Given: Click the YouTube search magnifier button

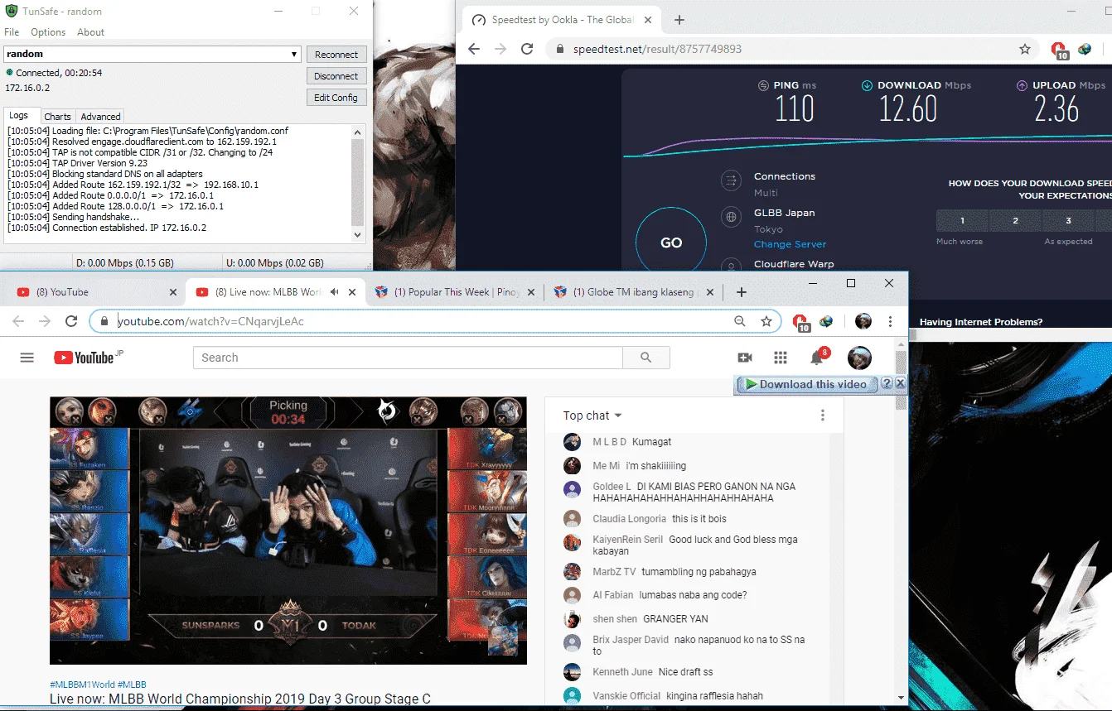Looking at the screenshot, I should 646,358.
